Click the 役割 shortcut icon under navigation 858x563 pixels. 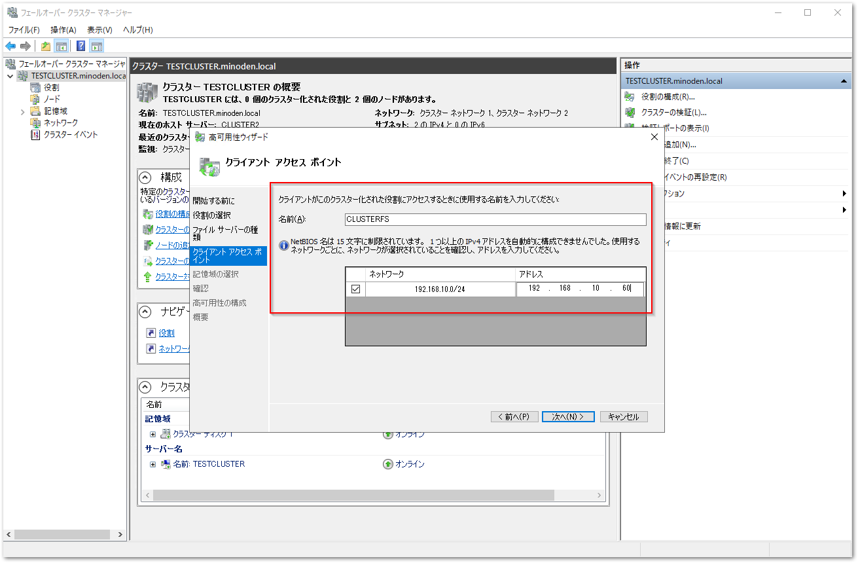tap(151, 333)
